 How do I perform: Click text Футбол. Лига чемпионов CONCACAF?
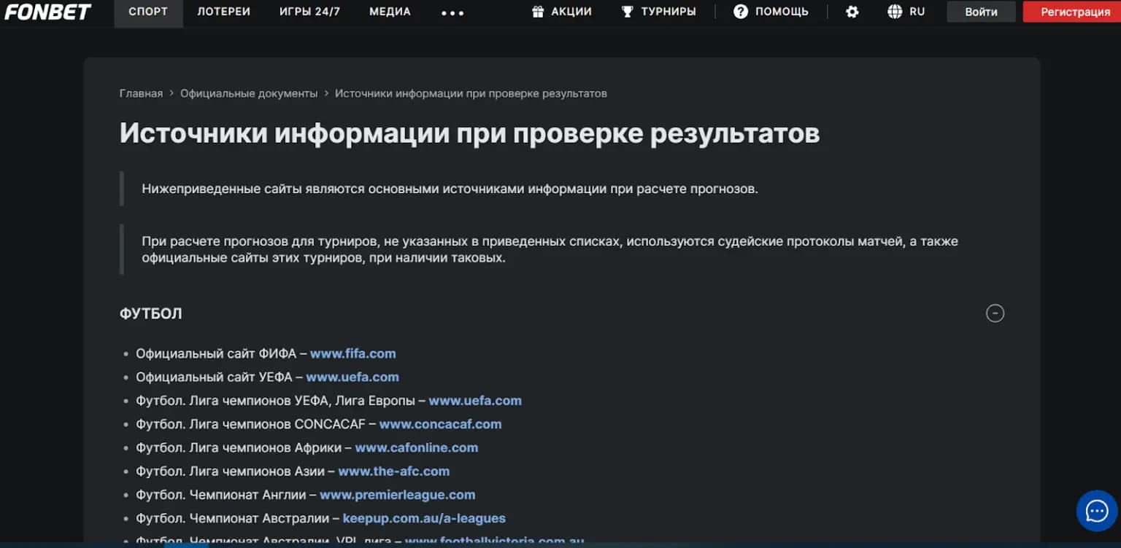point(251,423)
